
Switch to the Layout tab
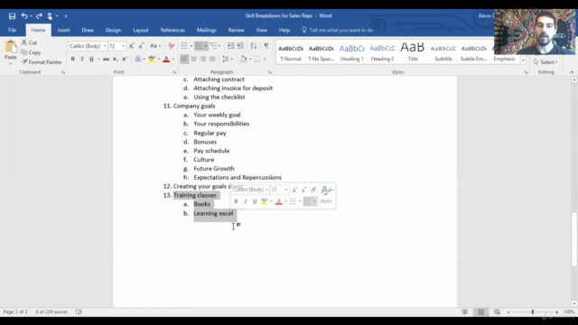click(x=141, y=30)
